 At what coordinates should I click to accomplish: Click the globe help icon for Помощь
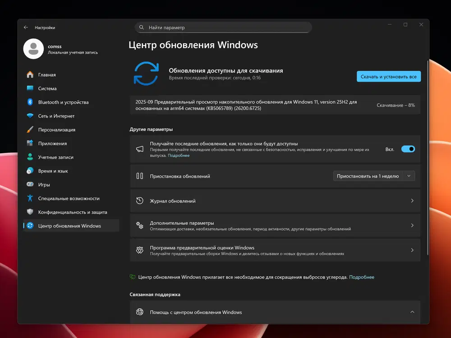[140, 312]
